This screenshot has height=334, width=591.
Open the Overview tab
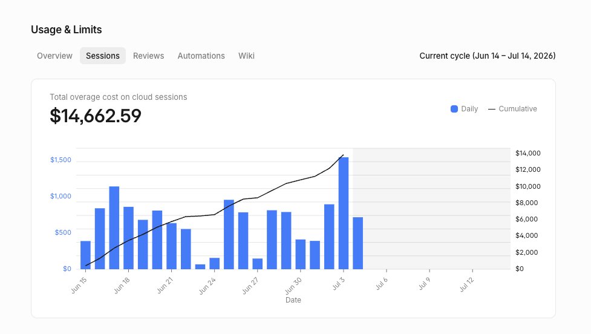point(54,56)
